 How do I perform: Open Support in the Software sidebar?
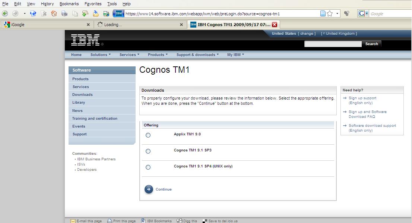click(80, 134)
